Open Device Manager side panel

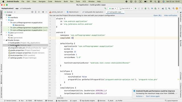tap(181, 31)
